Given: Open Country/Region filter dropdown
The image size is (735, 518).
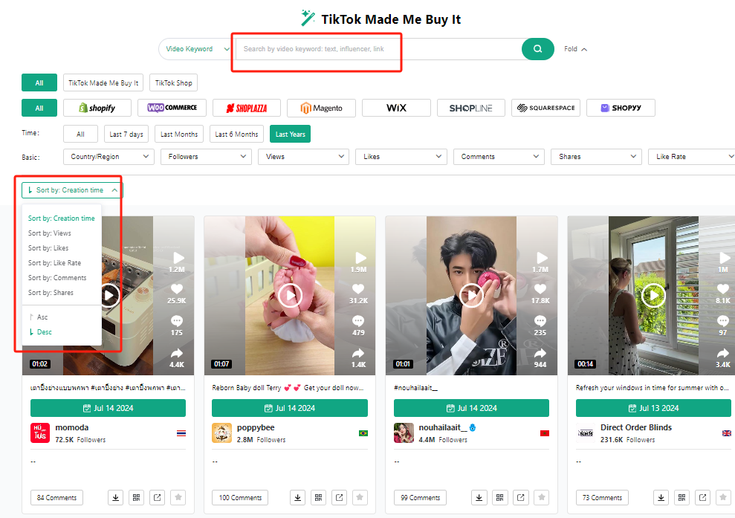Looking at the screenshot, I should 109,157.
